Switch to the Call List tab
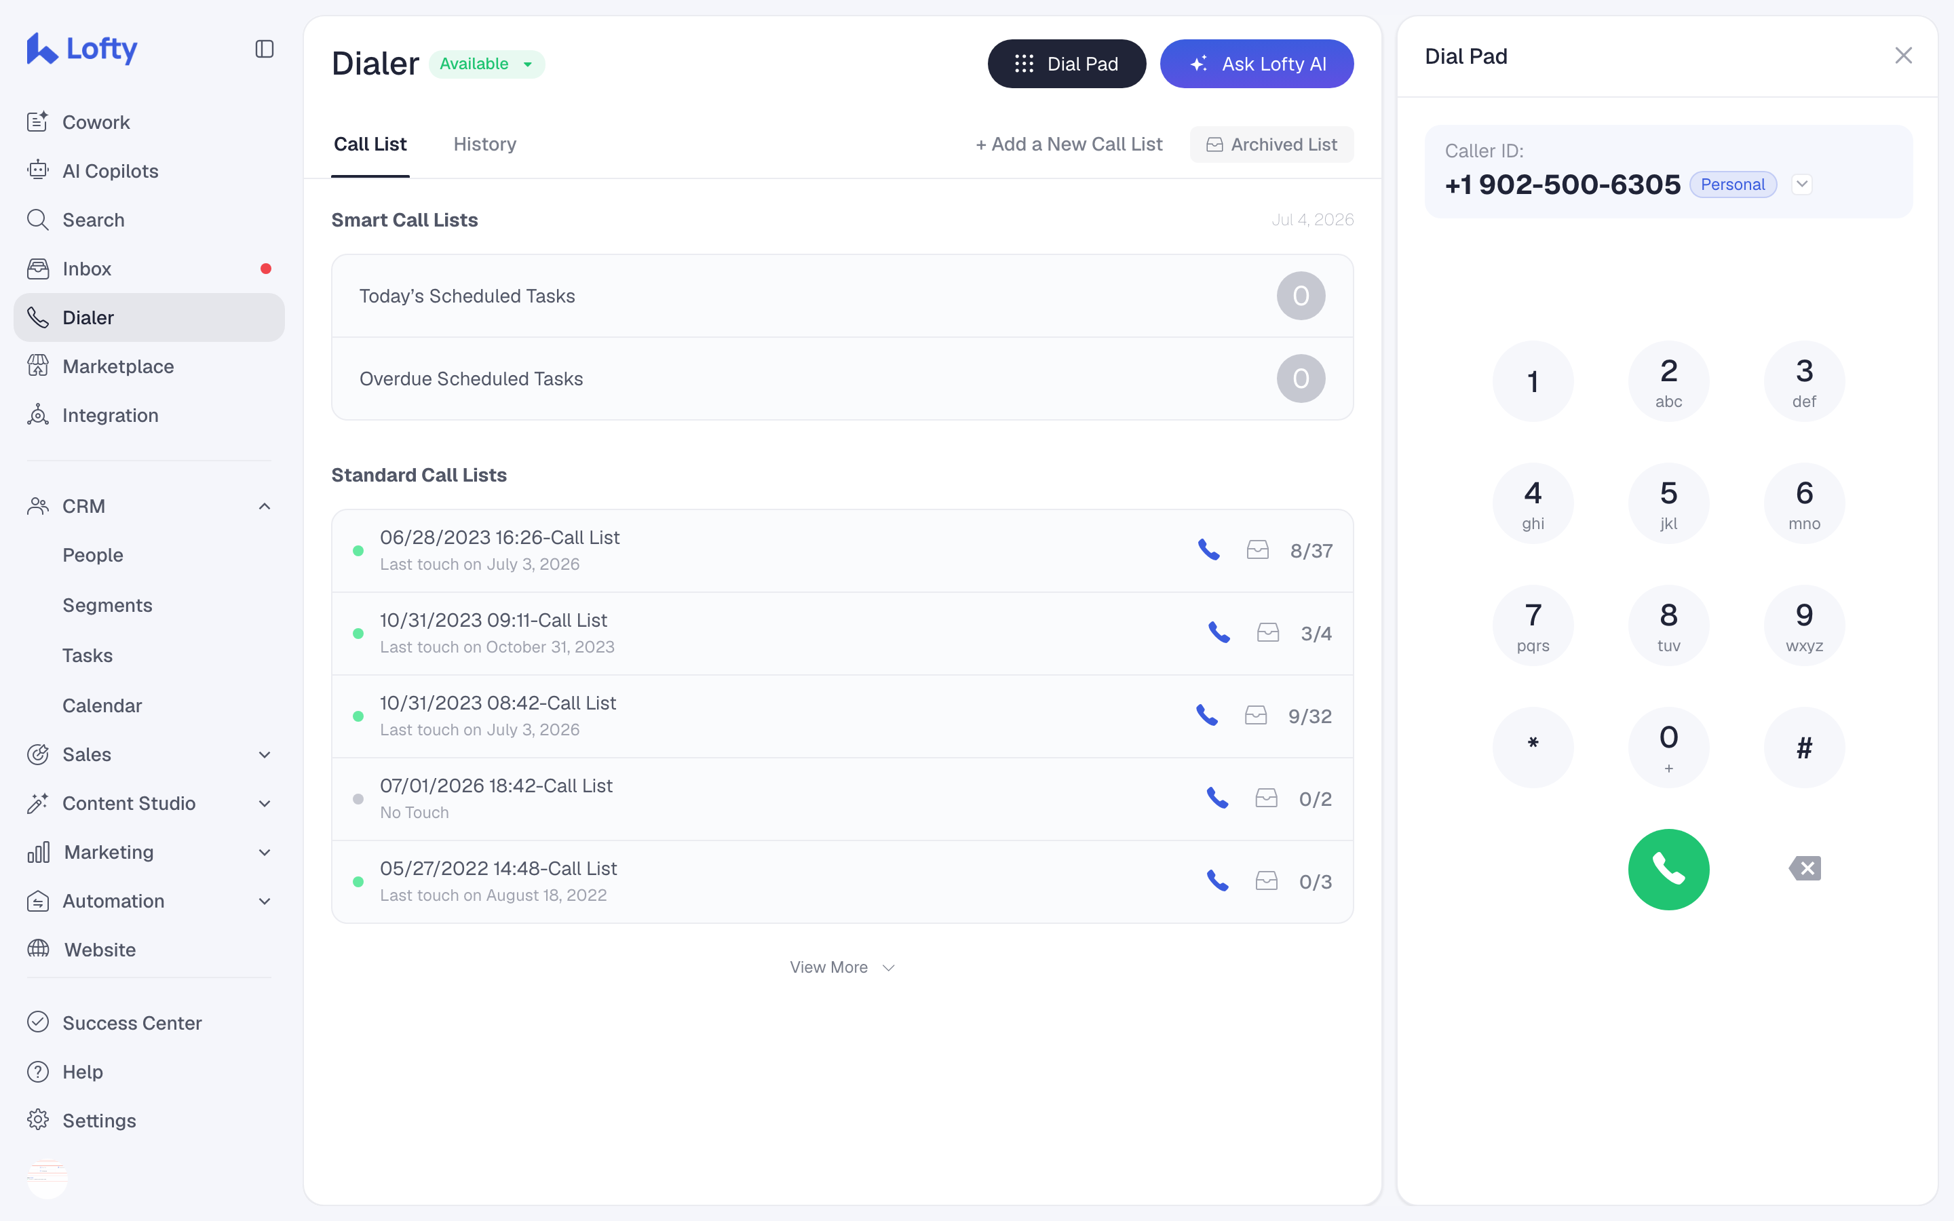Viewport: 1954px width, 1221px height. [x=370, y=144]
